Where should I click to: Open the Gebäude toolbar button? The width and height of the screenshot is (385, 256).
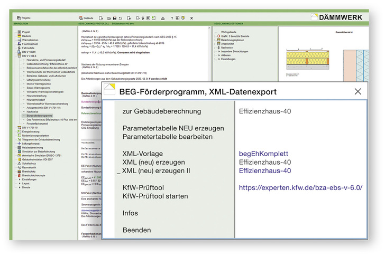(87, 17)
